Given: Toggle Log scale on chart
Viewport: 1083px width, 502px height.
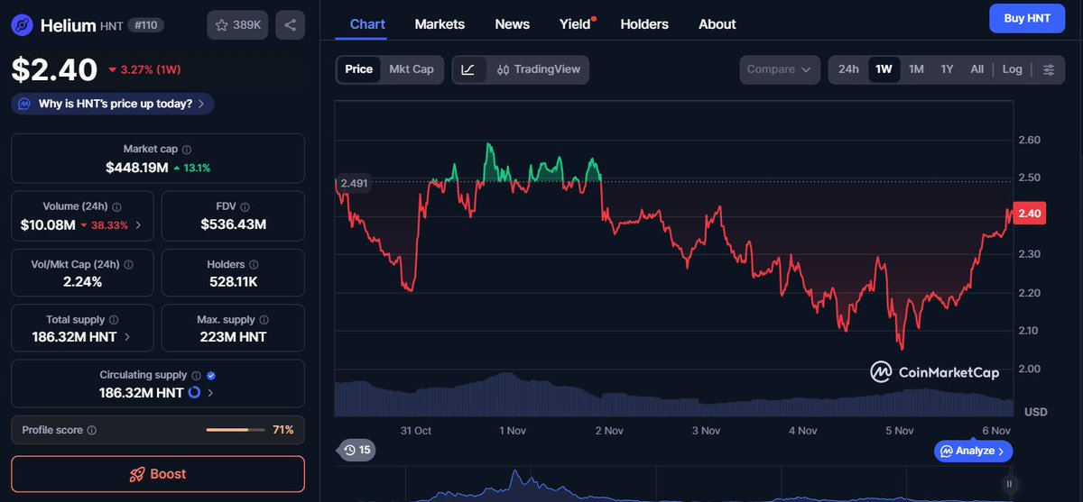Looking at the screenshot, I should tap(1013, 69).
